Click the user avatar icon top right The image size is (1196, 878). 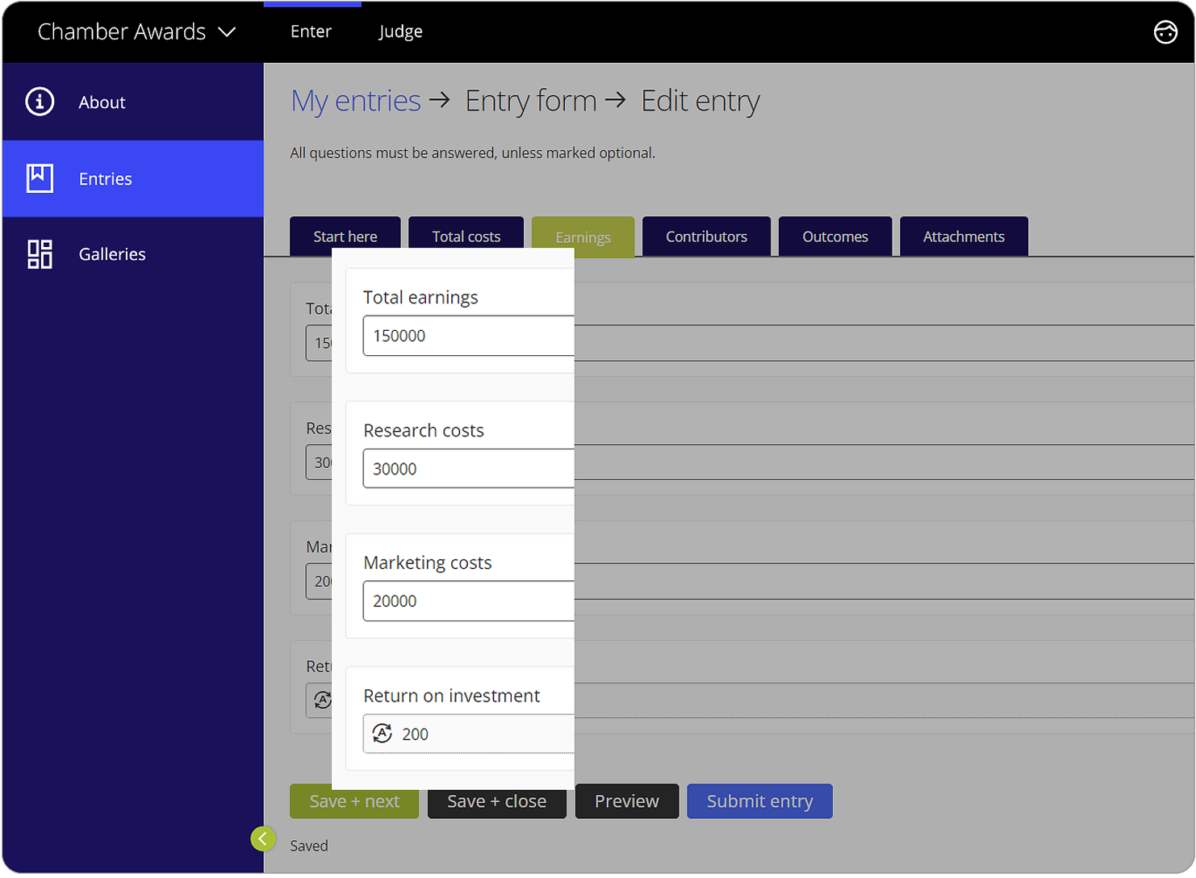pyautogui.click(x=1165, y=31)
